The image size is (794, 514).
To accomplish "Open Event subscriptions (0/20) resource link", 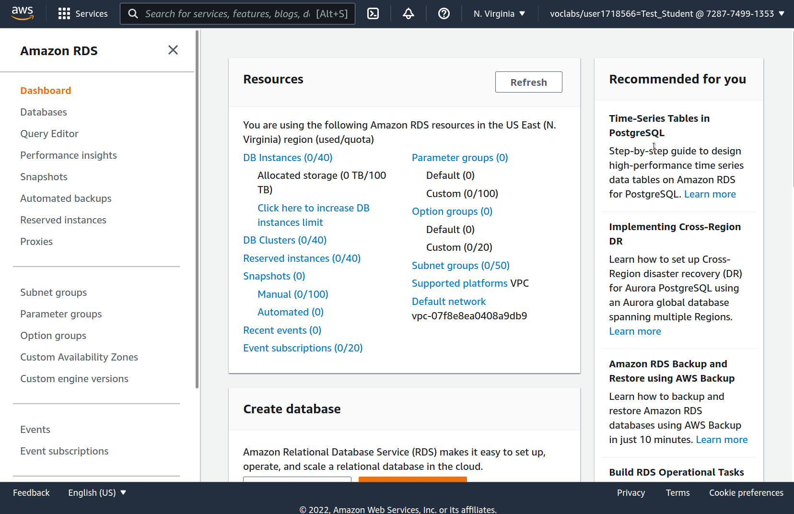I will point(303,348).
